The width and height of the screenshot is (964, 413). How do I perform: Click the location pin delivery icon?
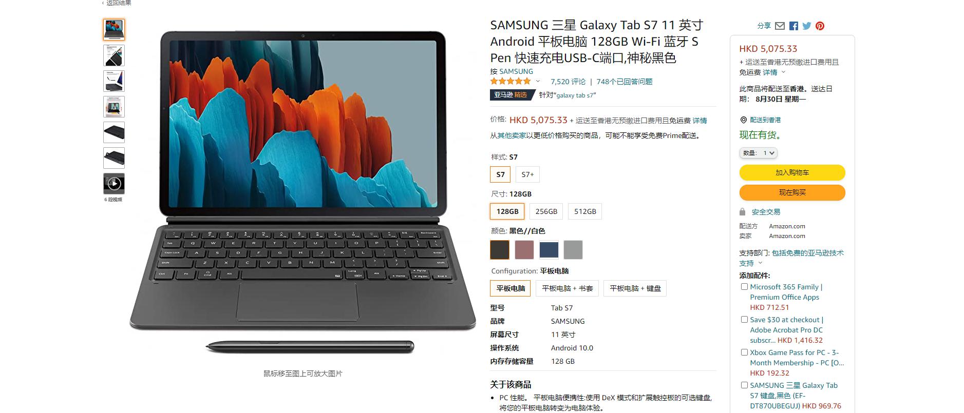[743, 120]
